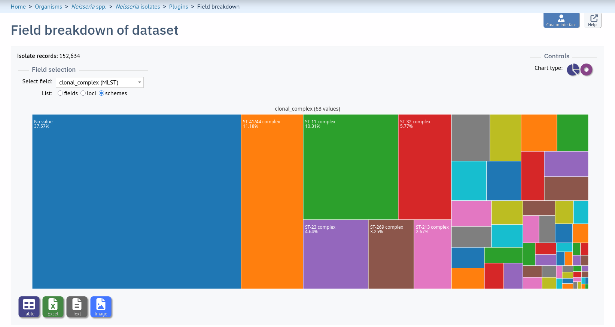Open the clonal_complex (MLST) field dropdown
The width and height of the screenshot is (615, 327).
pos(100,82)
